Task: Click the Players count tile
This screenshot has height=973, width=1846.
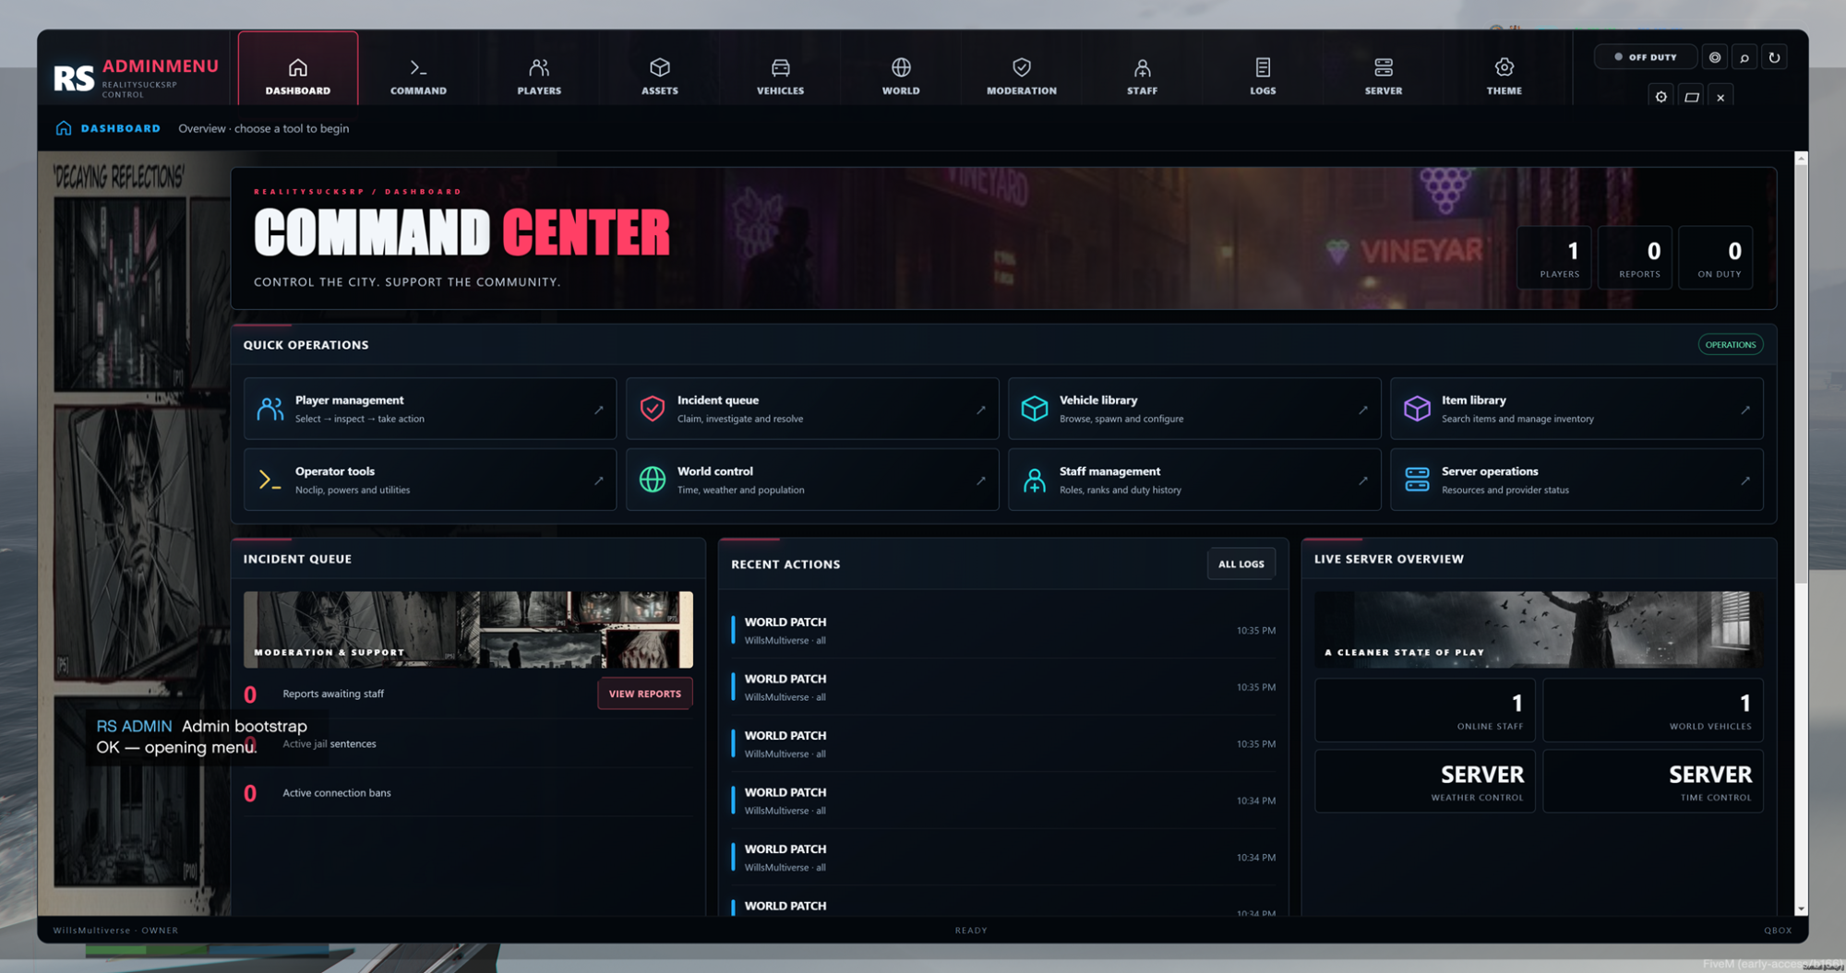Action: [x=1554, y=258]
